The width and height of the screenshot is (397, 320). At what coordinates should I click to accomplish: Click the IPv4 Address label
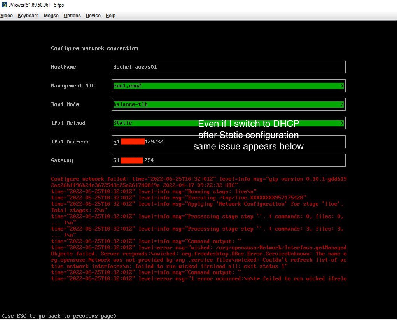[70, 142]
